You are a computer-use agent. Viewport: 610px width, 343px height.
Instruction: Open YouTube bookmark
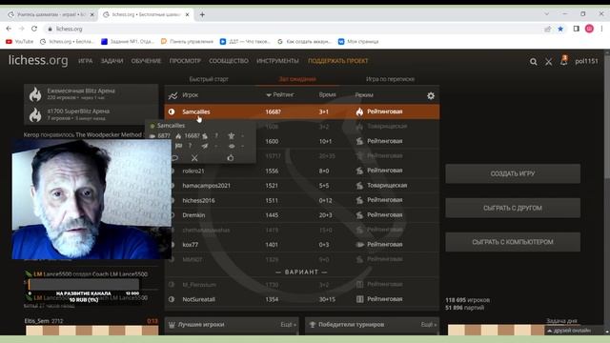tap(19, 41)
